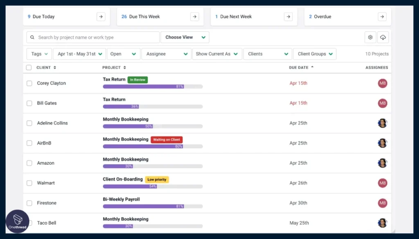Click the 10 Projects count label
Screen dimensions: 419x239
pyautogui.click(x=377, y=54)
